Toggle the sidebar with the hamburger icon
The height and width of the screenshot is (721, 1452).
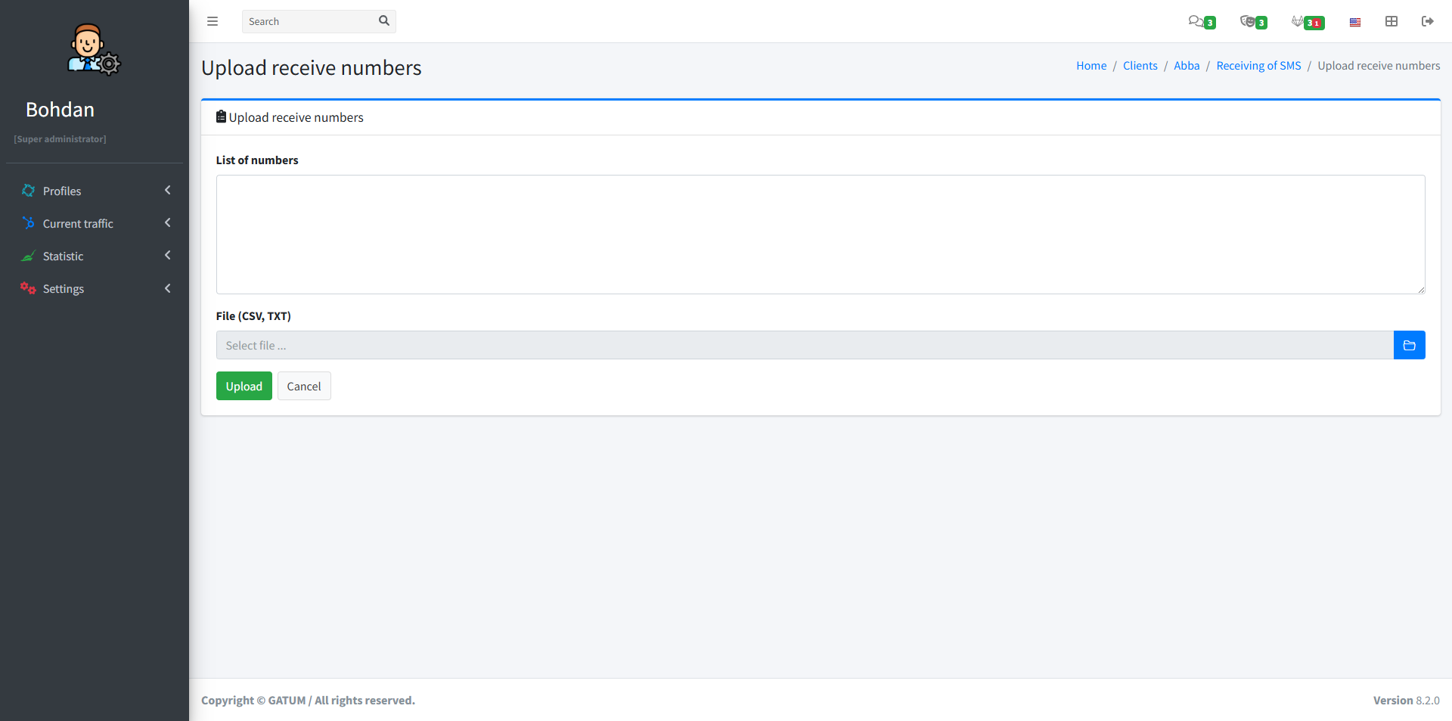213,21
